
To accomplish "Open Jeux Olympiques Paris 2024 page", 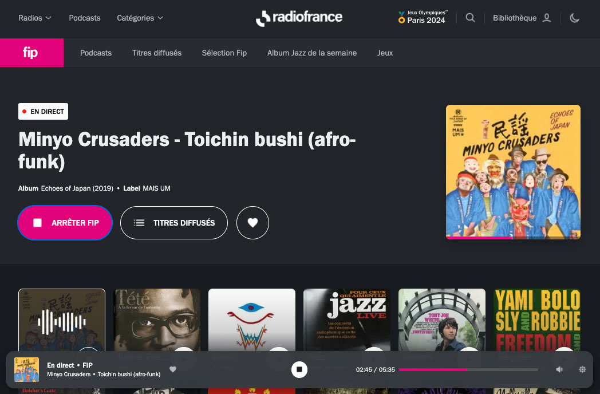I will [423, 18].
